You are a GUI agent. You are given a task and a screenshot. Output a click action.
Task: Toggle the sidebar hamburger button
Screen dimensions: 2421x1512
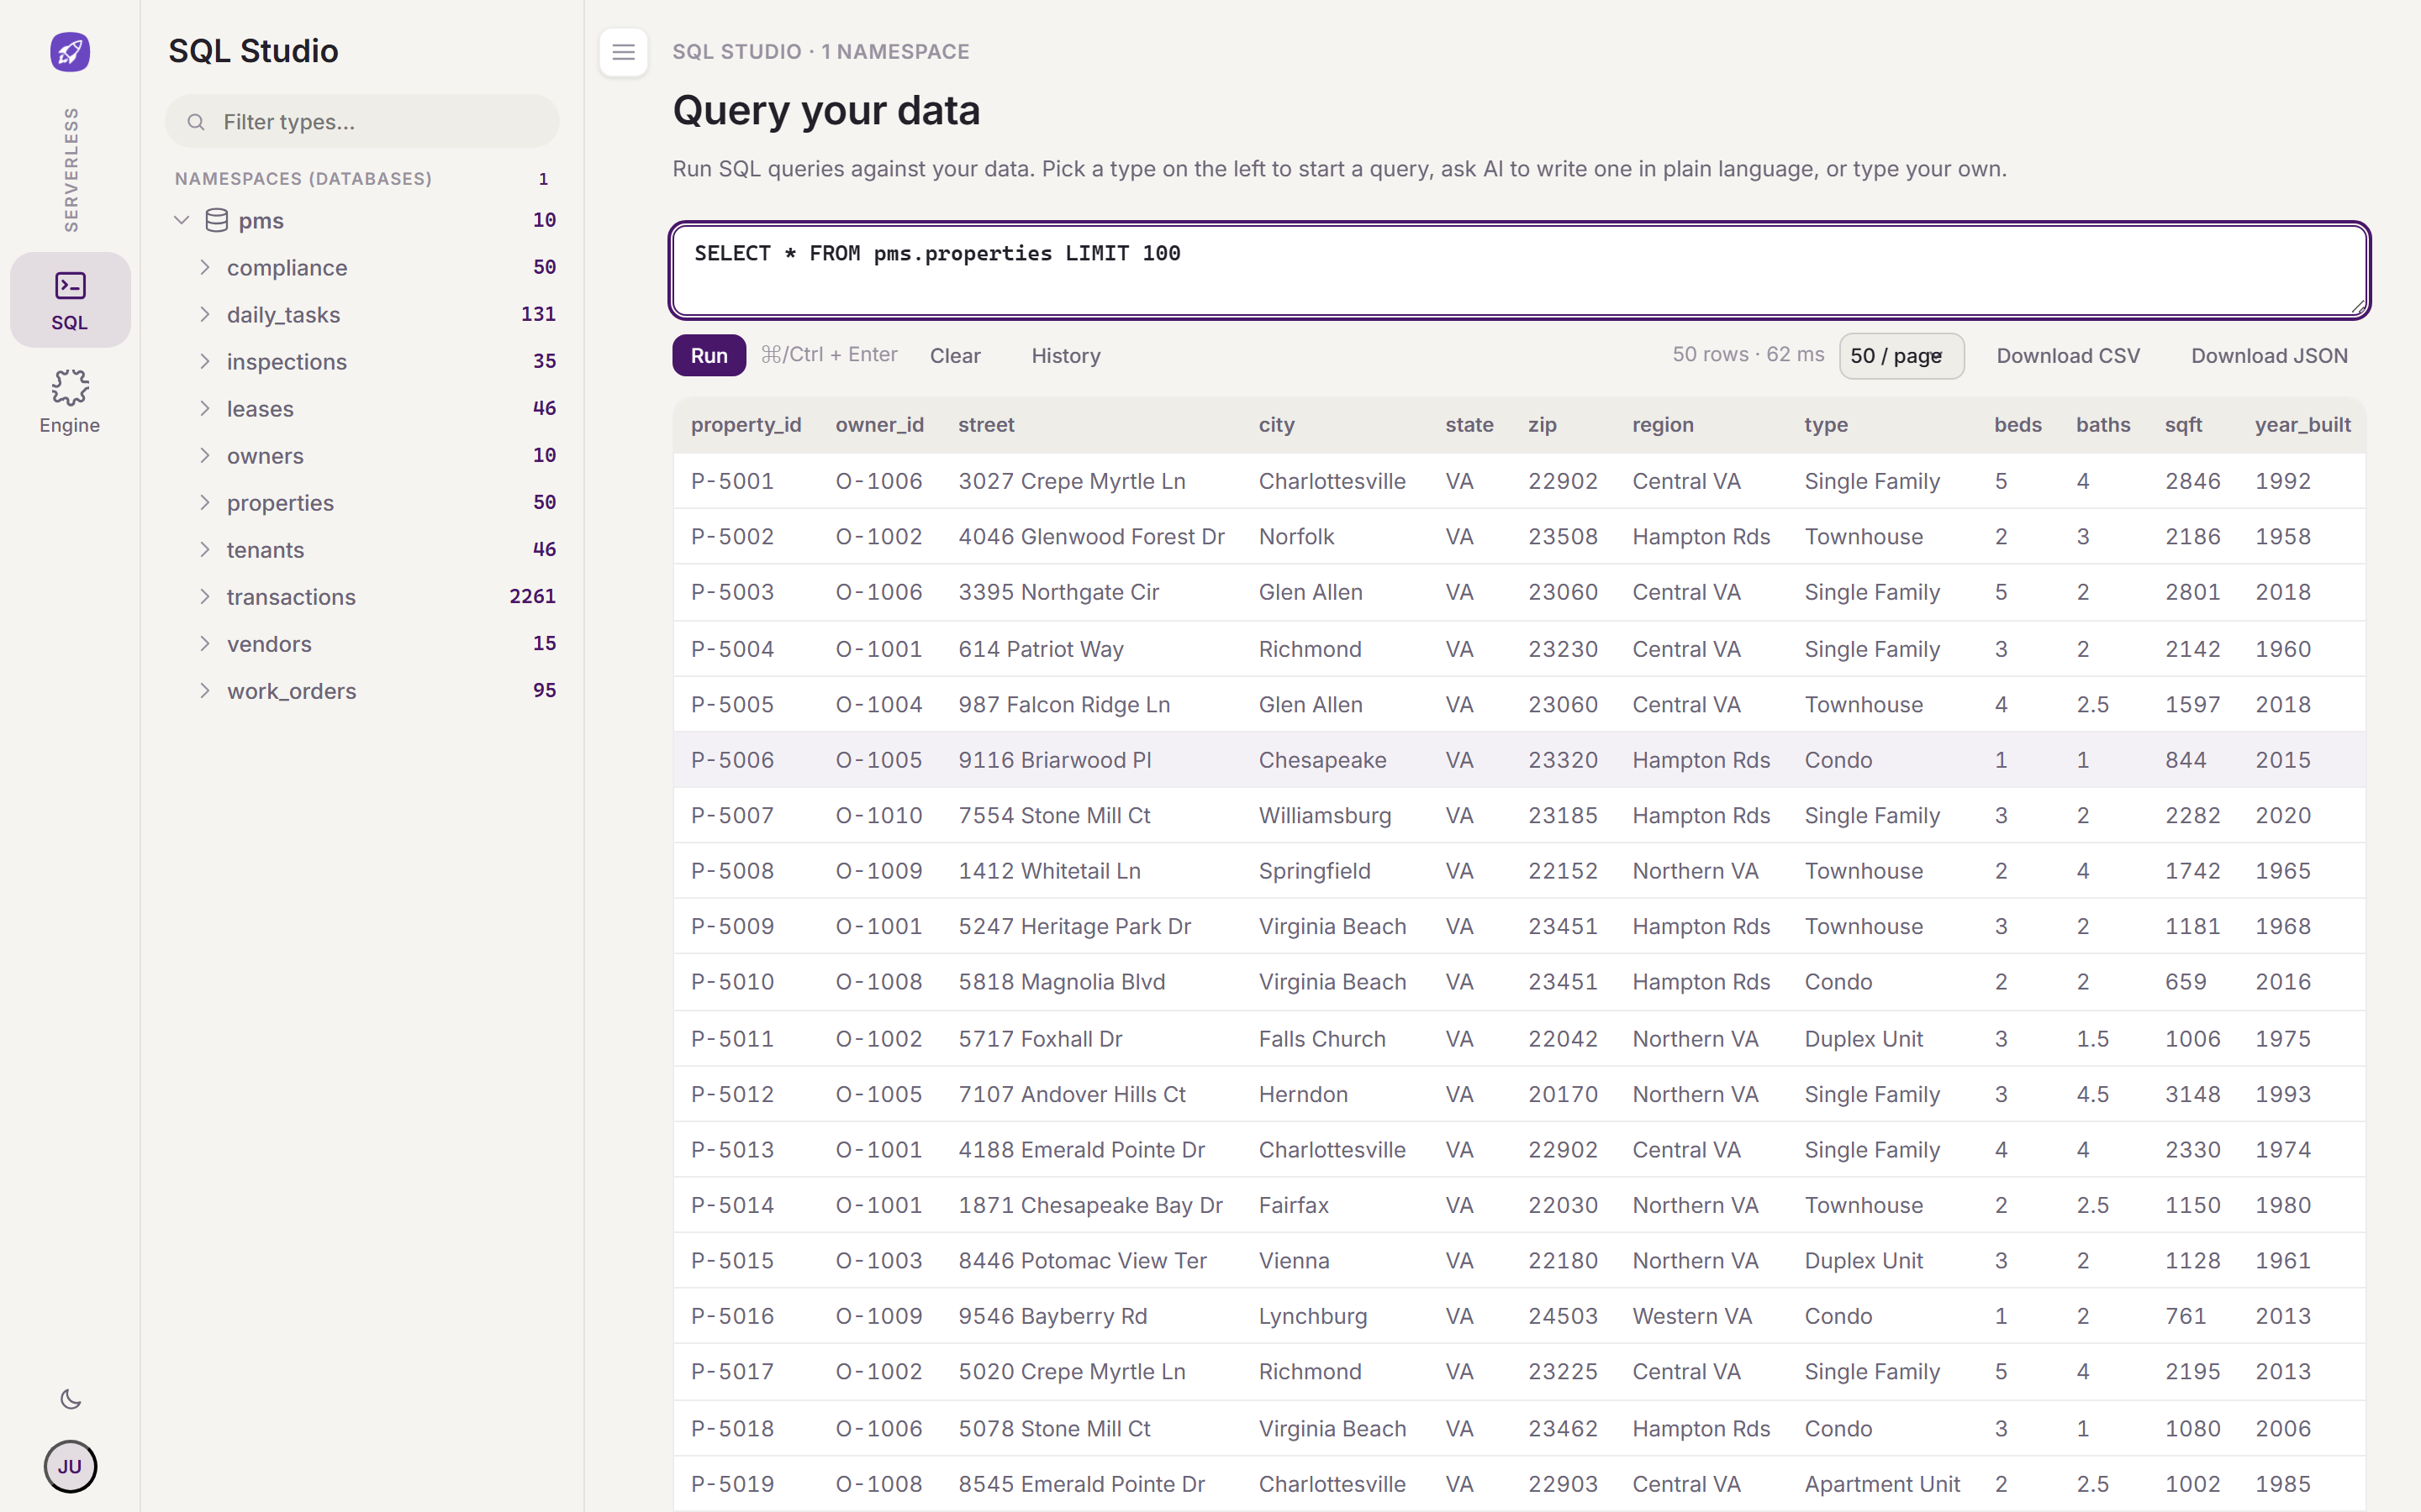click(x=623, y=52)
